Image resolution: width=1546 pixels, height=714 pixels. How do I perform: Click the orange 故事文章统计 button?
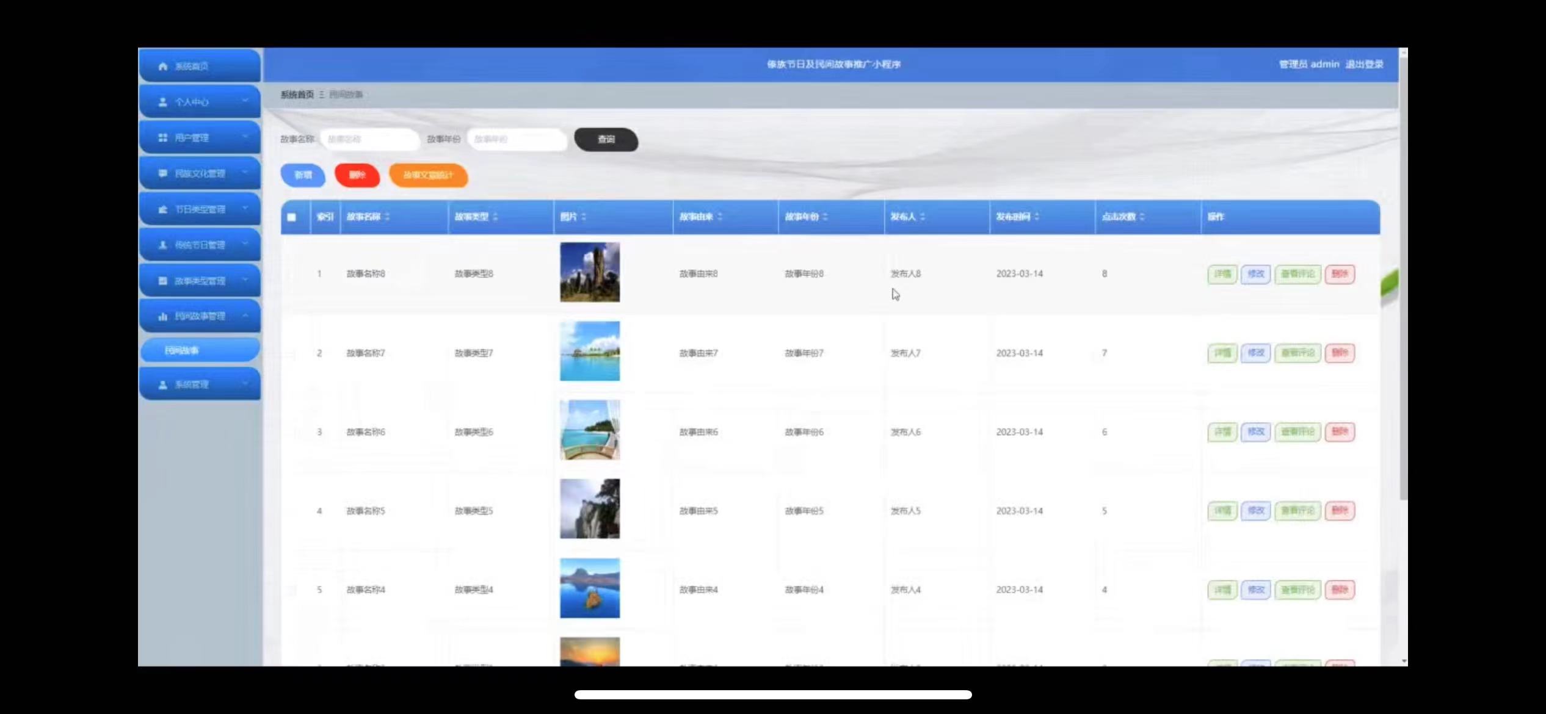point(429,175)
